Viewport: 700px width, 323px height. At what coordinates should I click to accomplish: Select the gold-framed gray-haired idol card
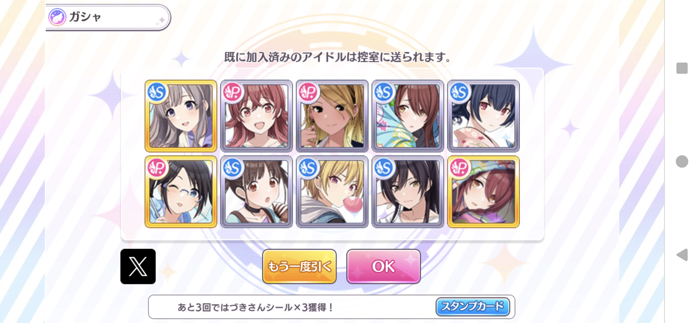coord(181,116)
